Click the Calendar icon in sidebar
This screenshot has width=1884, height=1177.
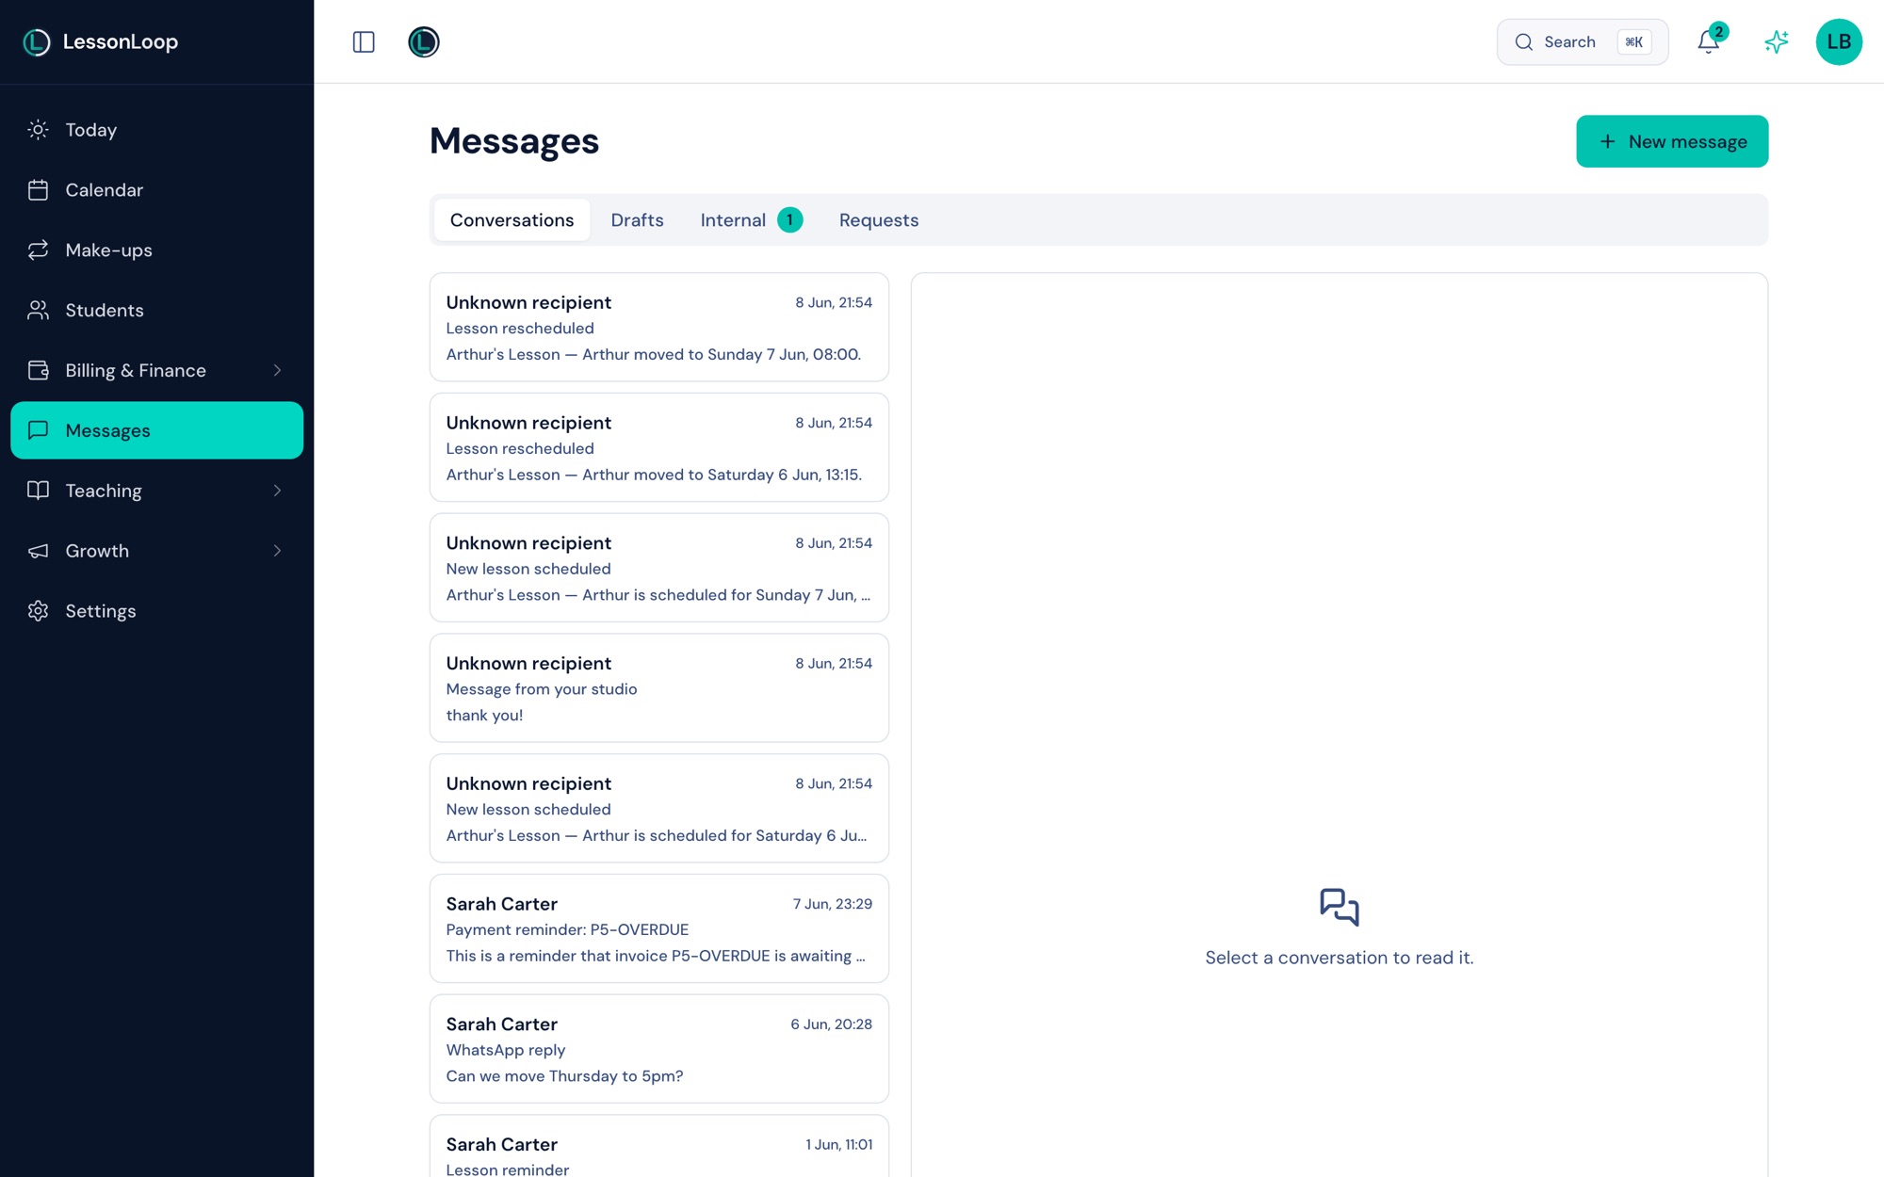tap(38, 190)
